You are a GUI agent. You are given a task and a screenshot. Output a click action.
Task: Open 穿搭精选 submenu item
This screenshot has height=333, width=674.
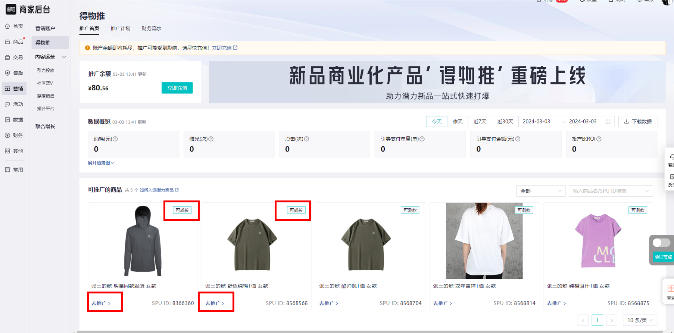coord(46,96)
